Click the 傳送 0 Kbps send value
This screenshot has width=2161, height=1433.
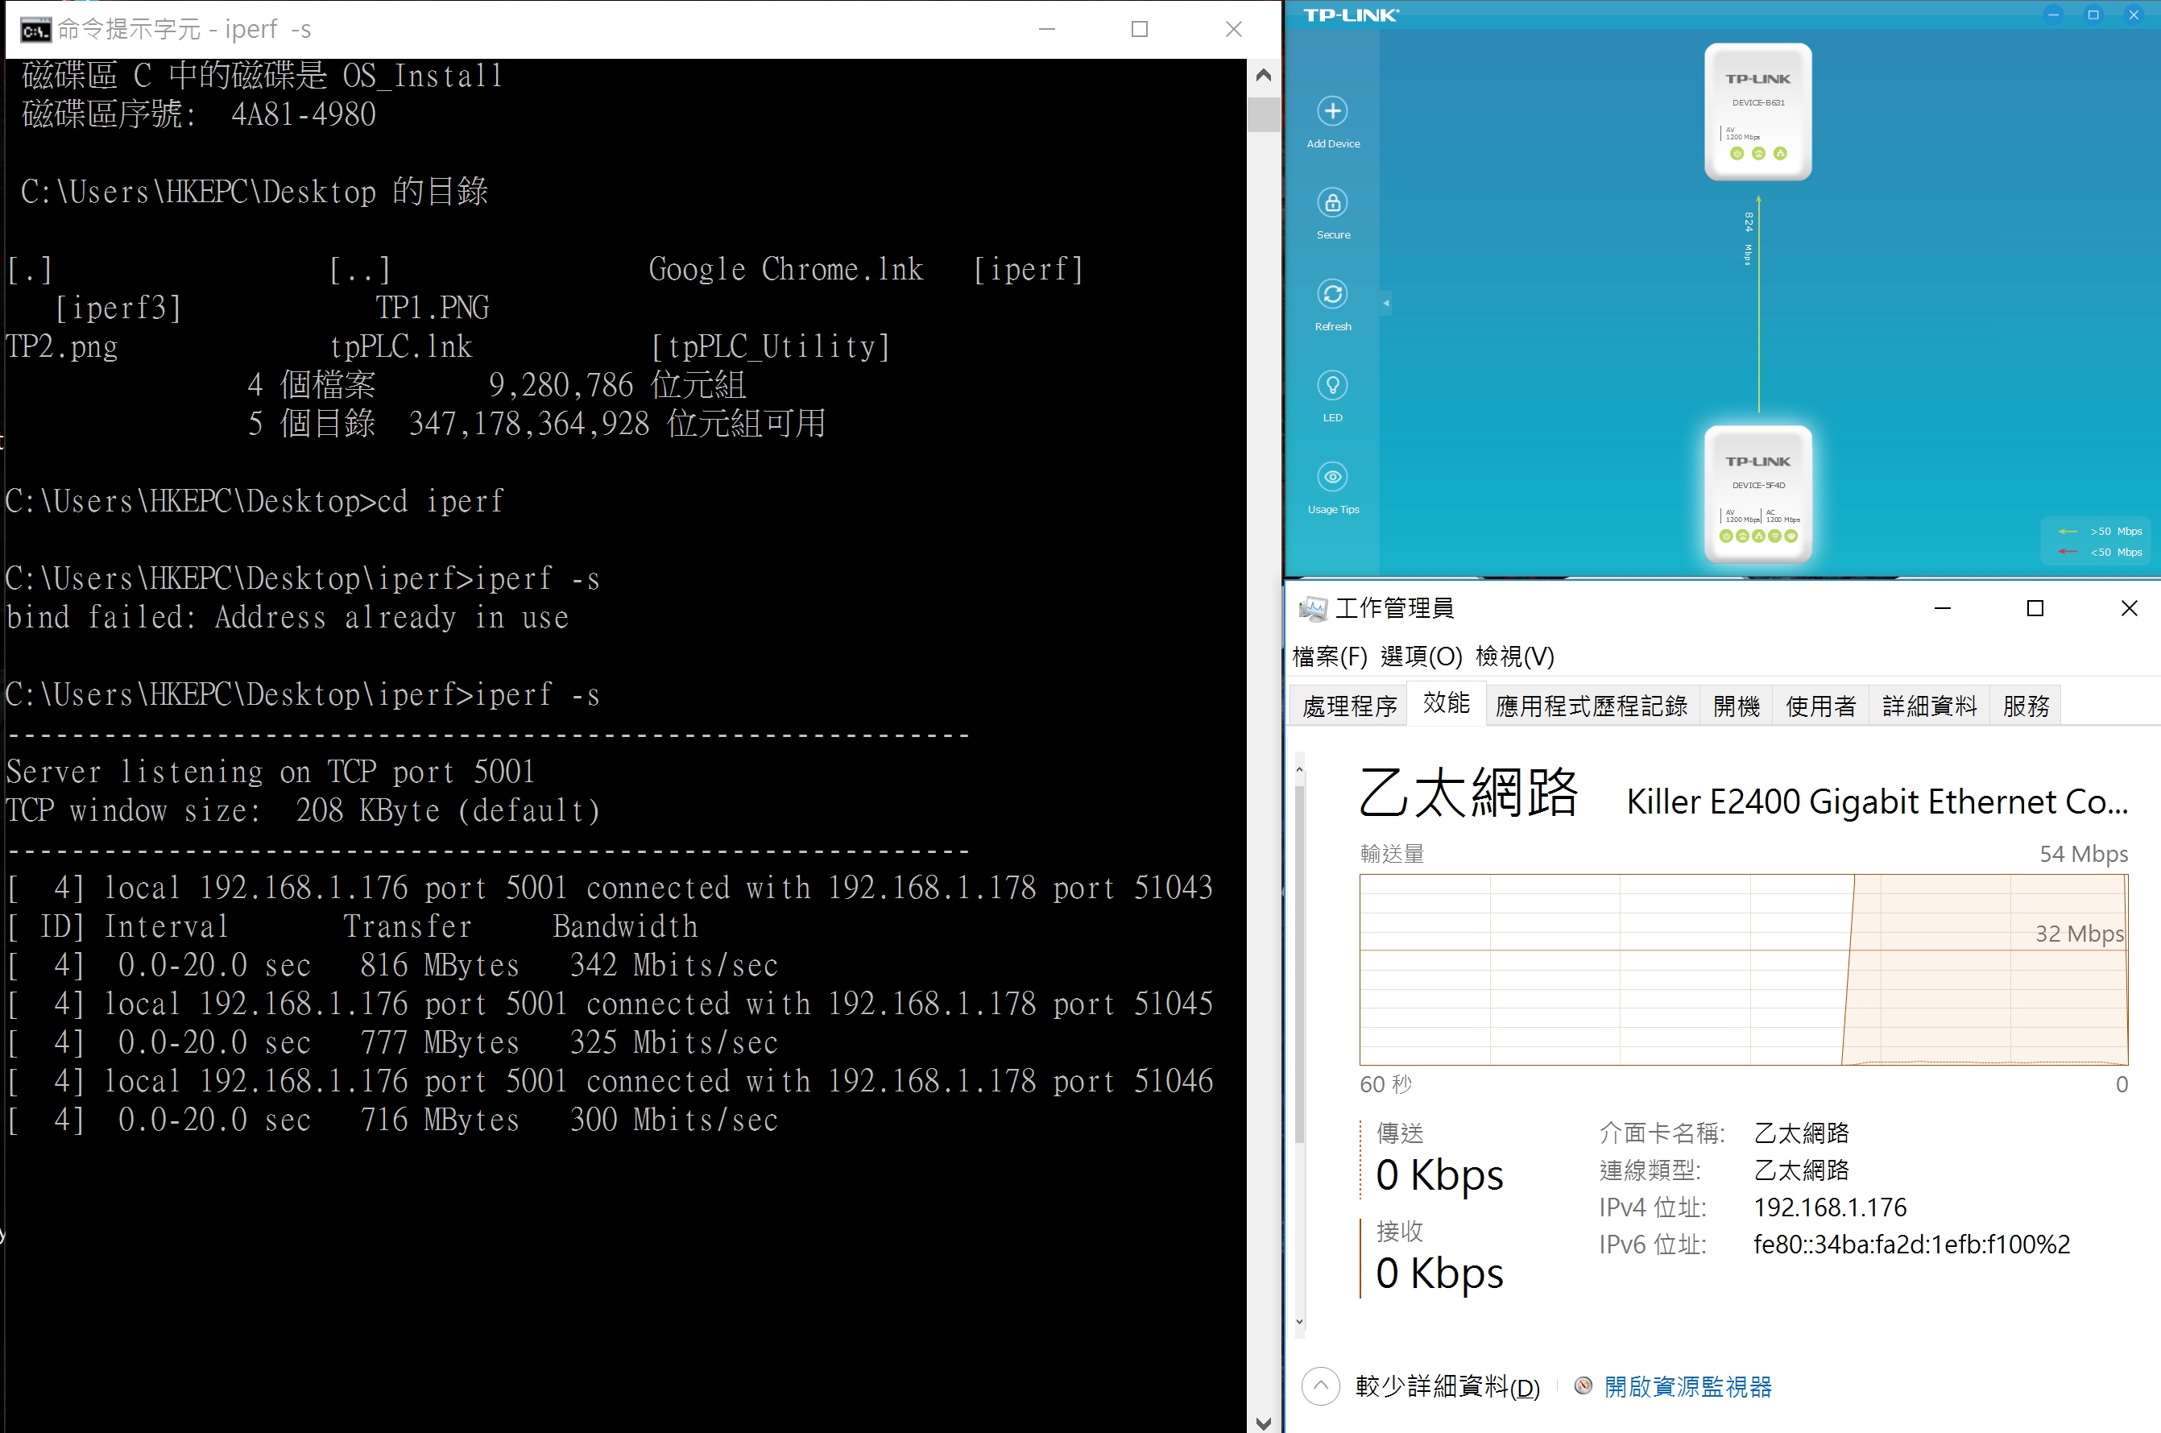click(x=1439, y=1174)
